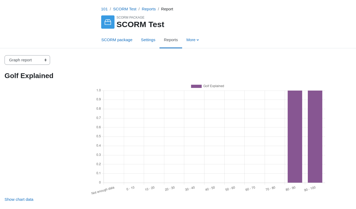The height and width of the screenshot is (209, 356).
Task: Open the 101 breadcrumb link
Action: (x=104, y=9)
